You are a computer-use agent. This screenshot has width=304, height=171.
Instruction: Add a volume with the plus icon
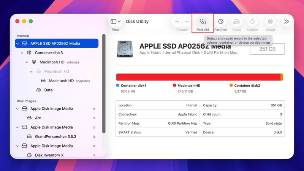click(x=177, y=22)
